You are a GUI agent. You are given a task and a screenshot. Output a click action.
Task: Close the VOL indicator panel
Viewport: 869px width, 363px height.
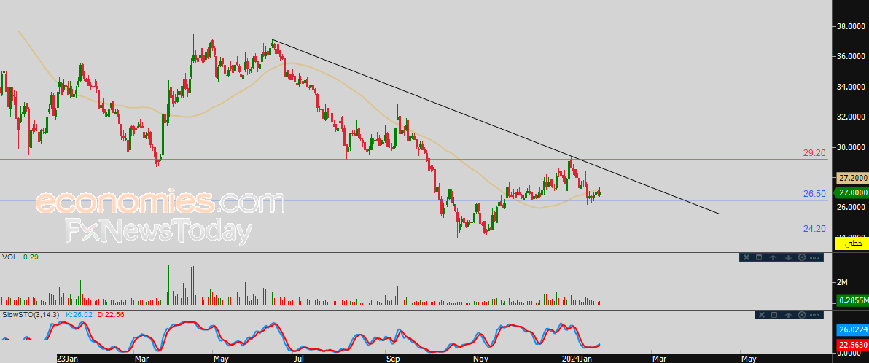coord(747,257)
